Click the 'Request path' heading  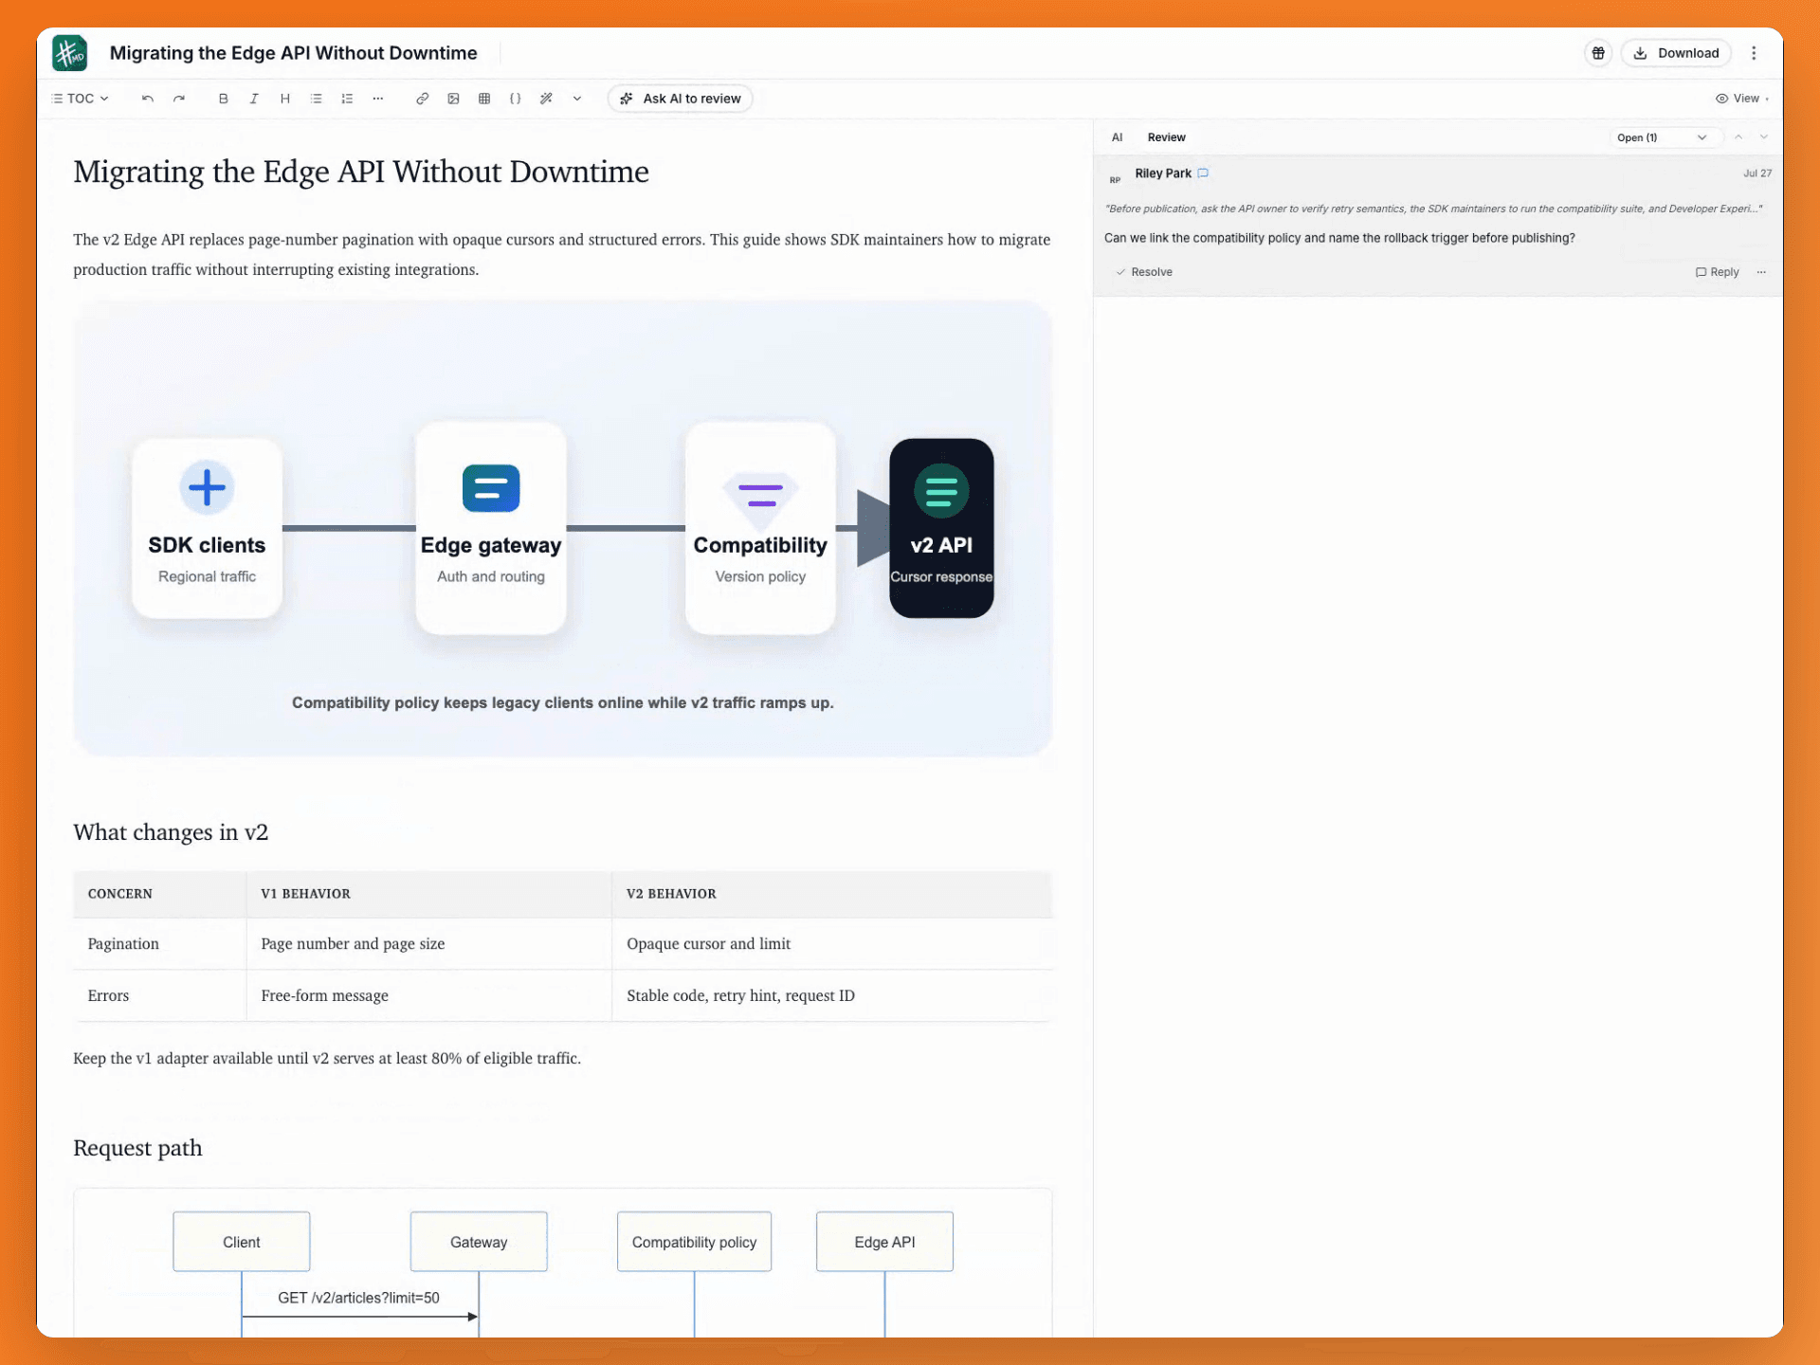tap(137, 1148)
